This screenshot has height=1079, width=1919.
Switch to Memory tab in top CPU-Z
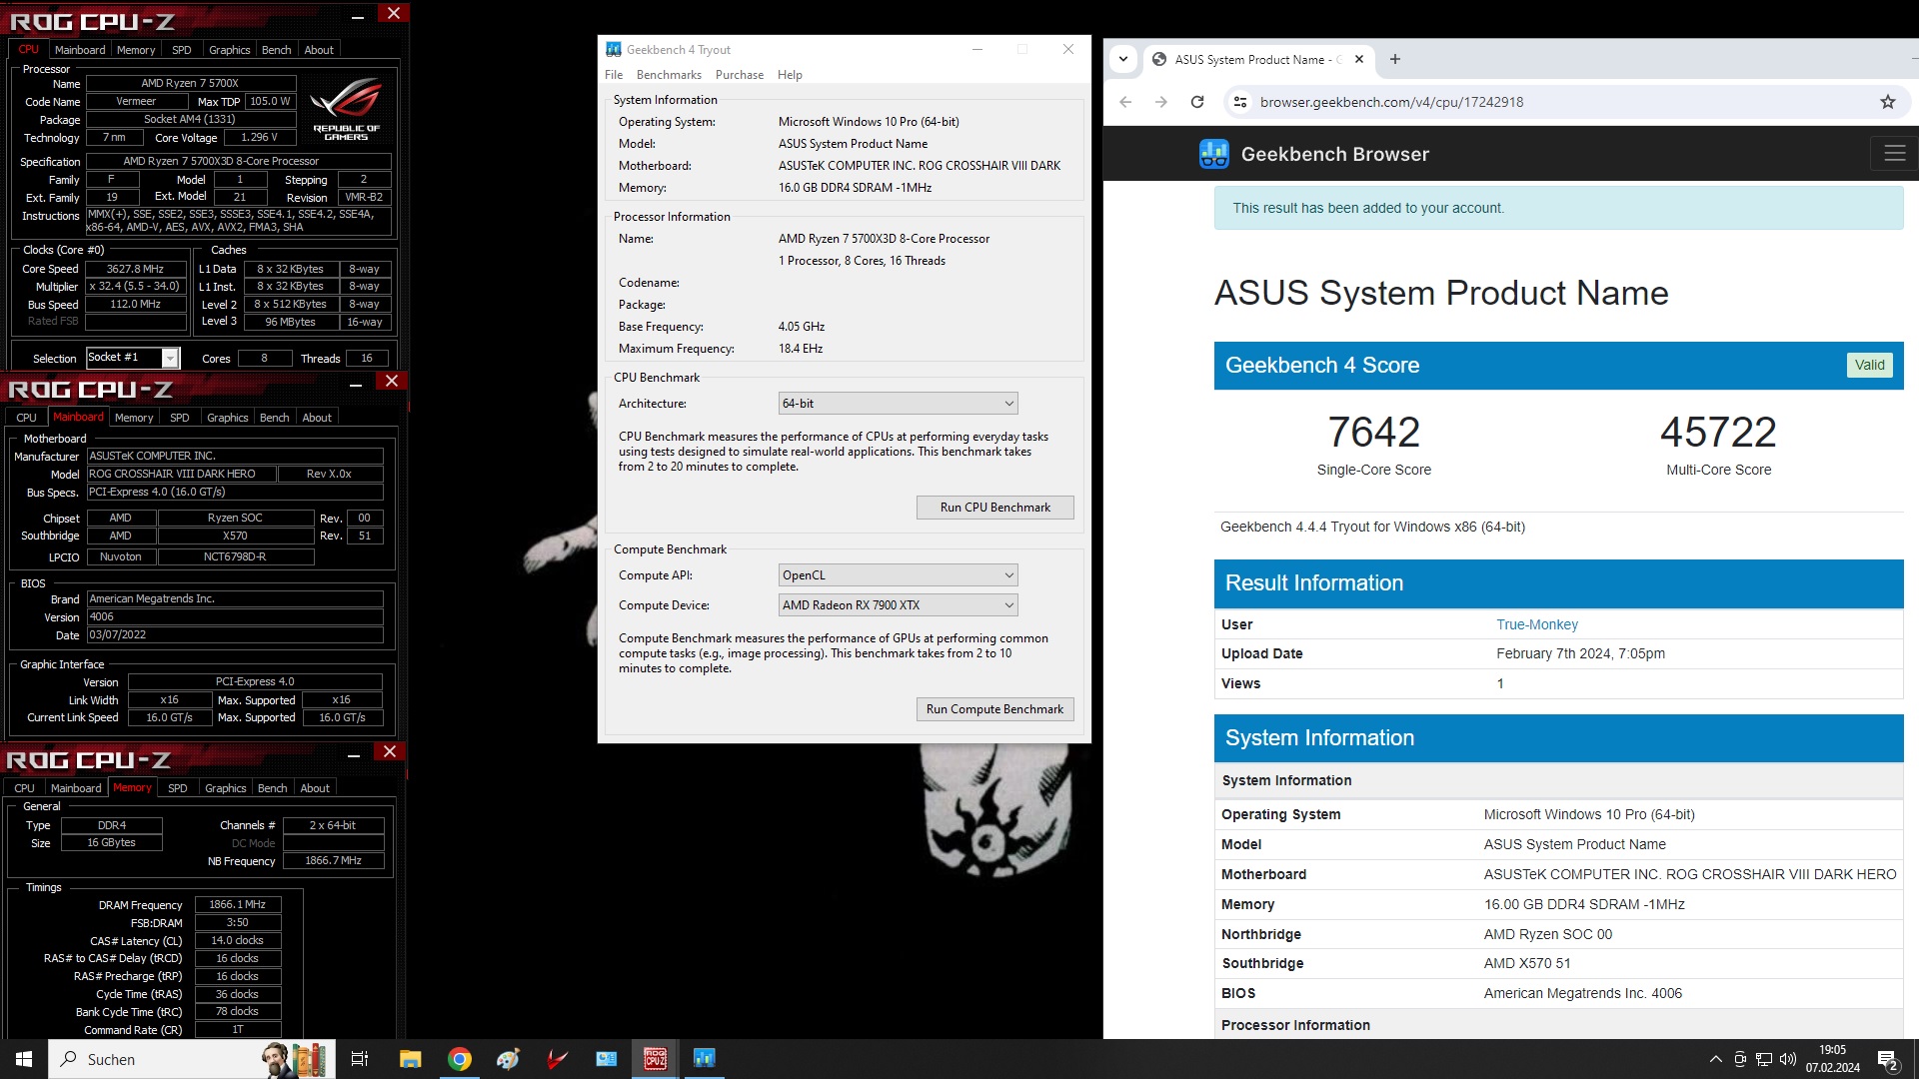136,50
